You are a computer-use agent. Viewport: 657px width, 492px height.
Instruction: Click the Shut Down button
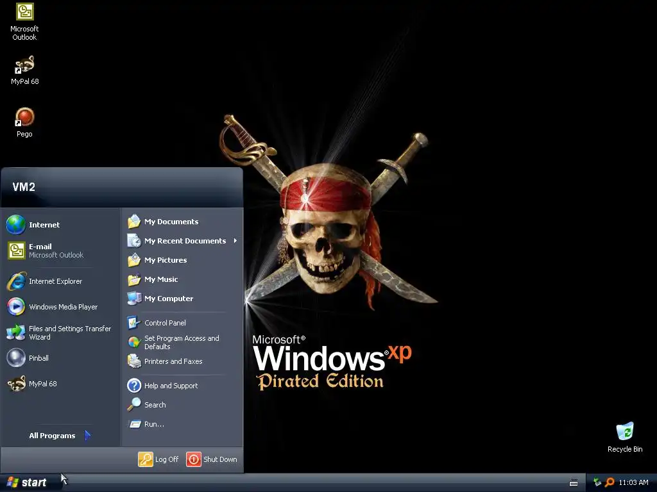(x=212, y=459)
